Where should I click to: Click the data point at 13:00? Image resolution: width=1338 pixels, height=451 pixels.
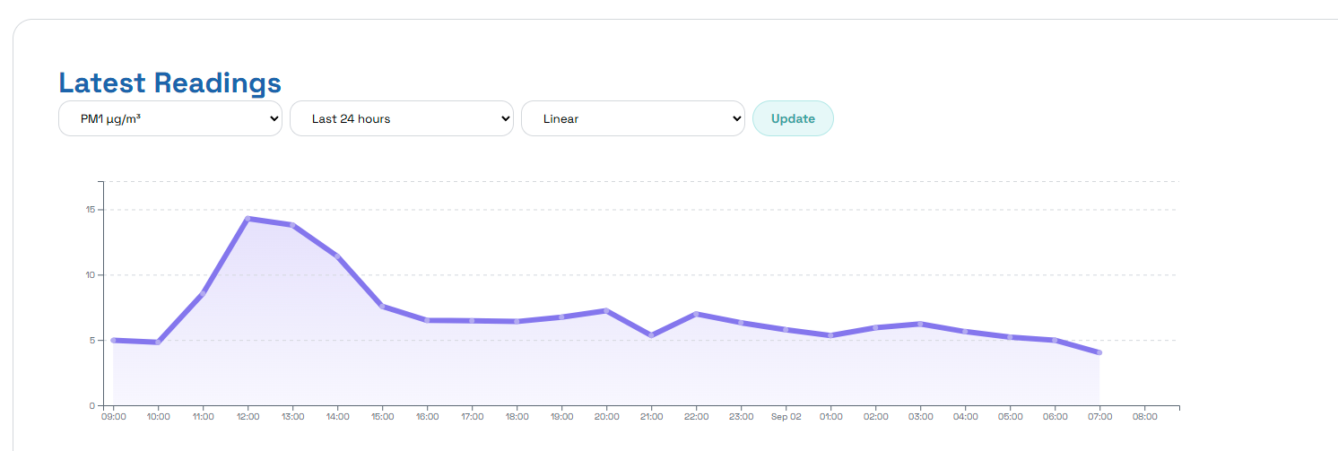292,225
